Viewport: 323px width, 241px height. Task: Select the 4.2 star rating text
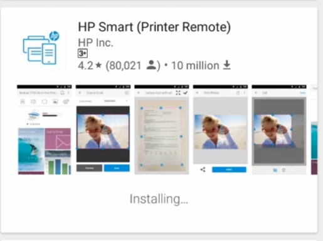point(90,66)
